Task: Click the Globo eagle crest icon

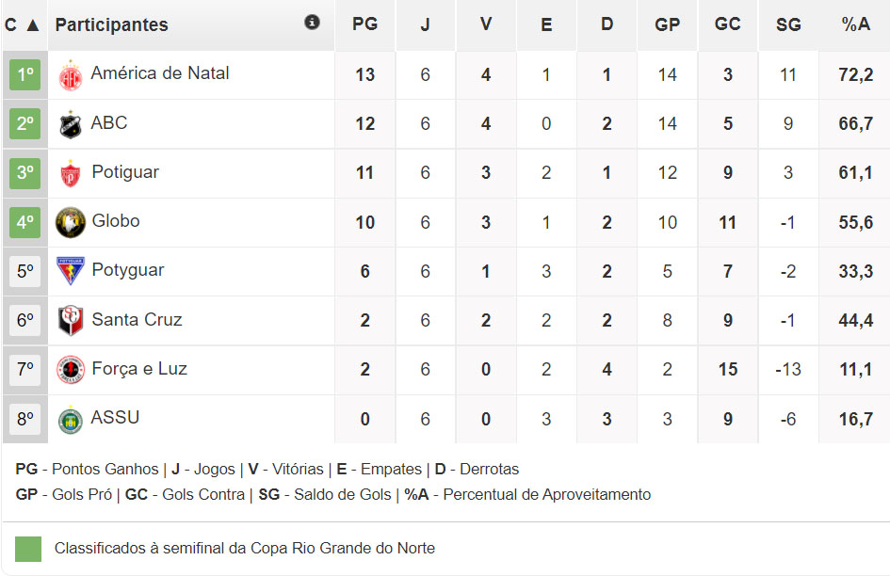Action: (x=71, y=222)
